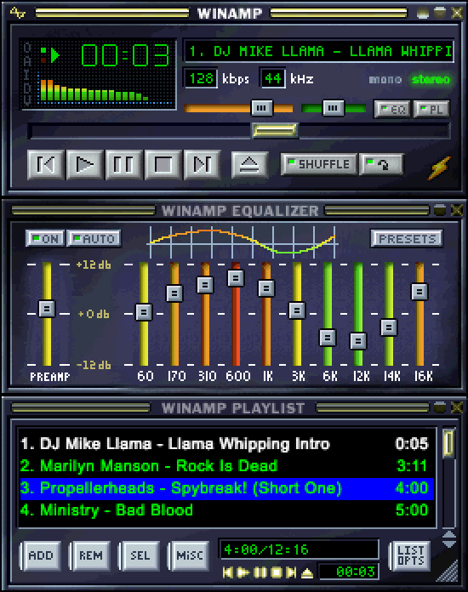Skip to next track with main button
Image resolution: width=468 pixels, height=592 pixels.
point(202,164)
